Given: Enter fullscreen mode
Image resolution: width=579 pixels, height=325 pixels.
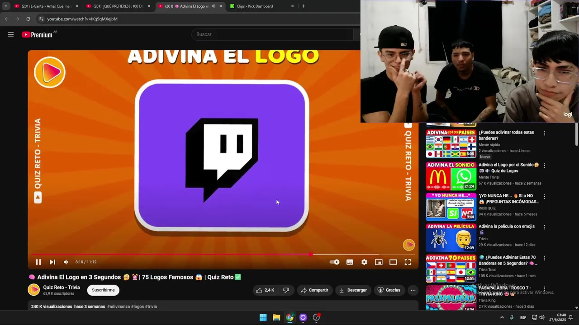Looking at the screenshot, I should [x=408, y=262].
